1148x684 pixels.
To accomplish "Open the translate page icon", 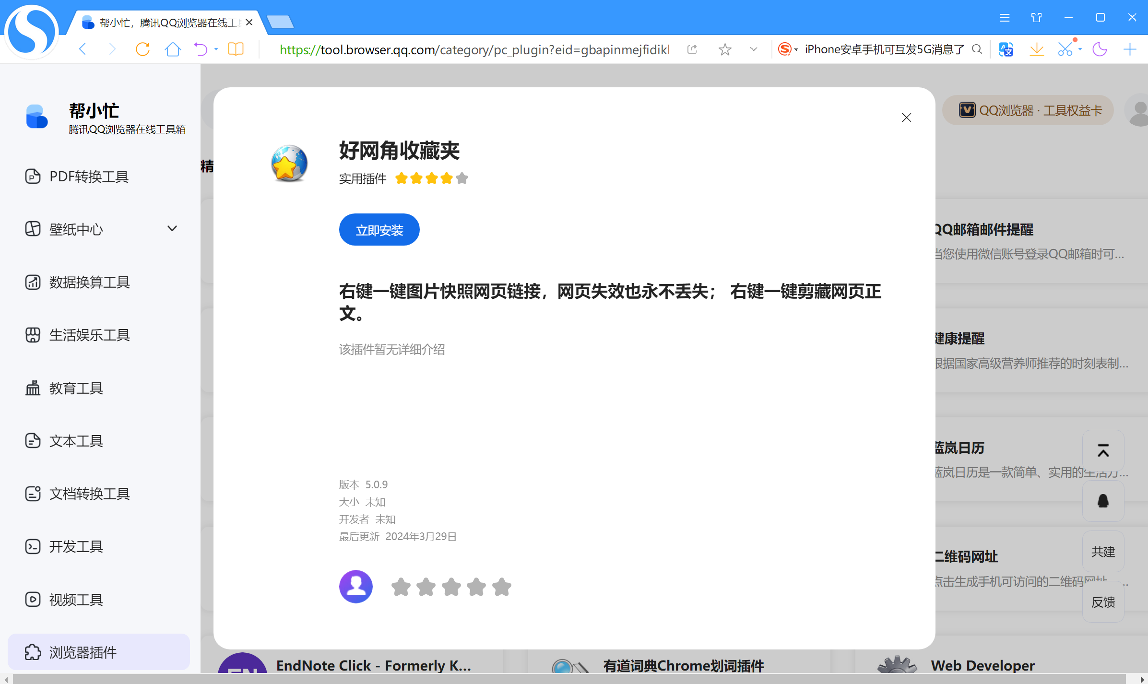I will (x=1006, y=49).
